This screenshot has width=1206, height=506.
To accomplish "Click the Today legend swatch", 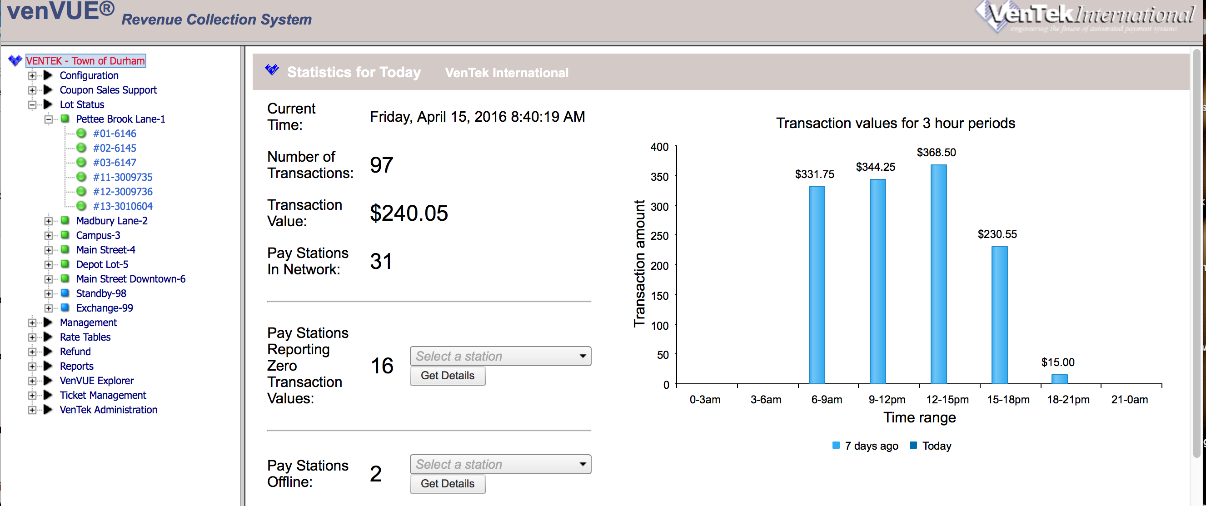I will pyautogui.click(x=913, y=445).
